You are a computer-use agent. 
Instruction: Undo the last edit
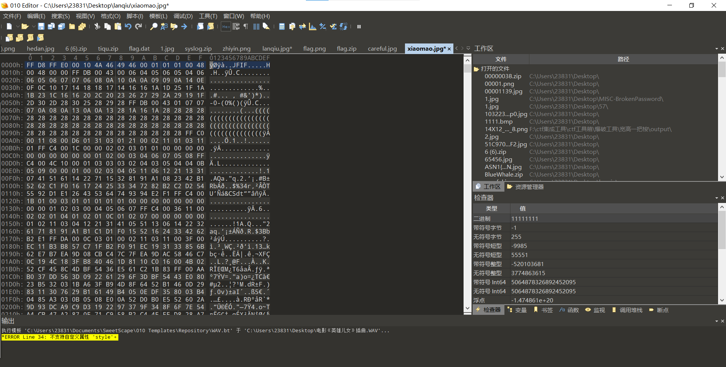point(128,26)
